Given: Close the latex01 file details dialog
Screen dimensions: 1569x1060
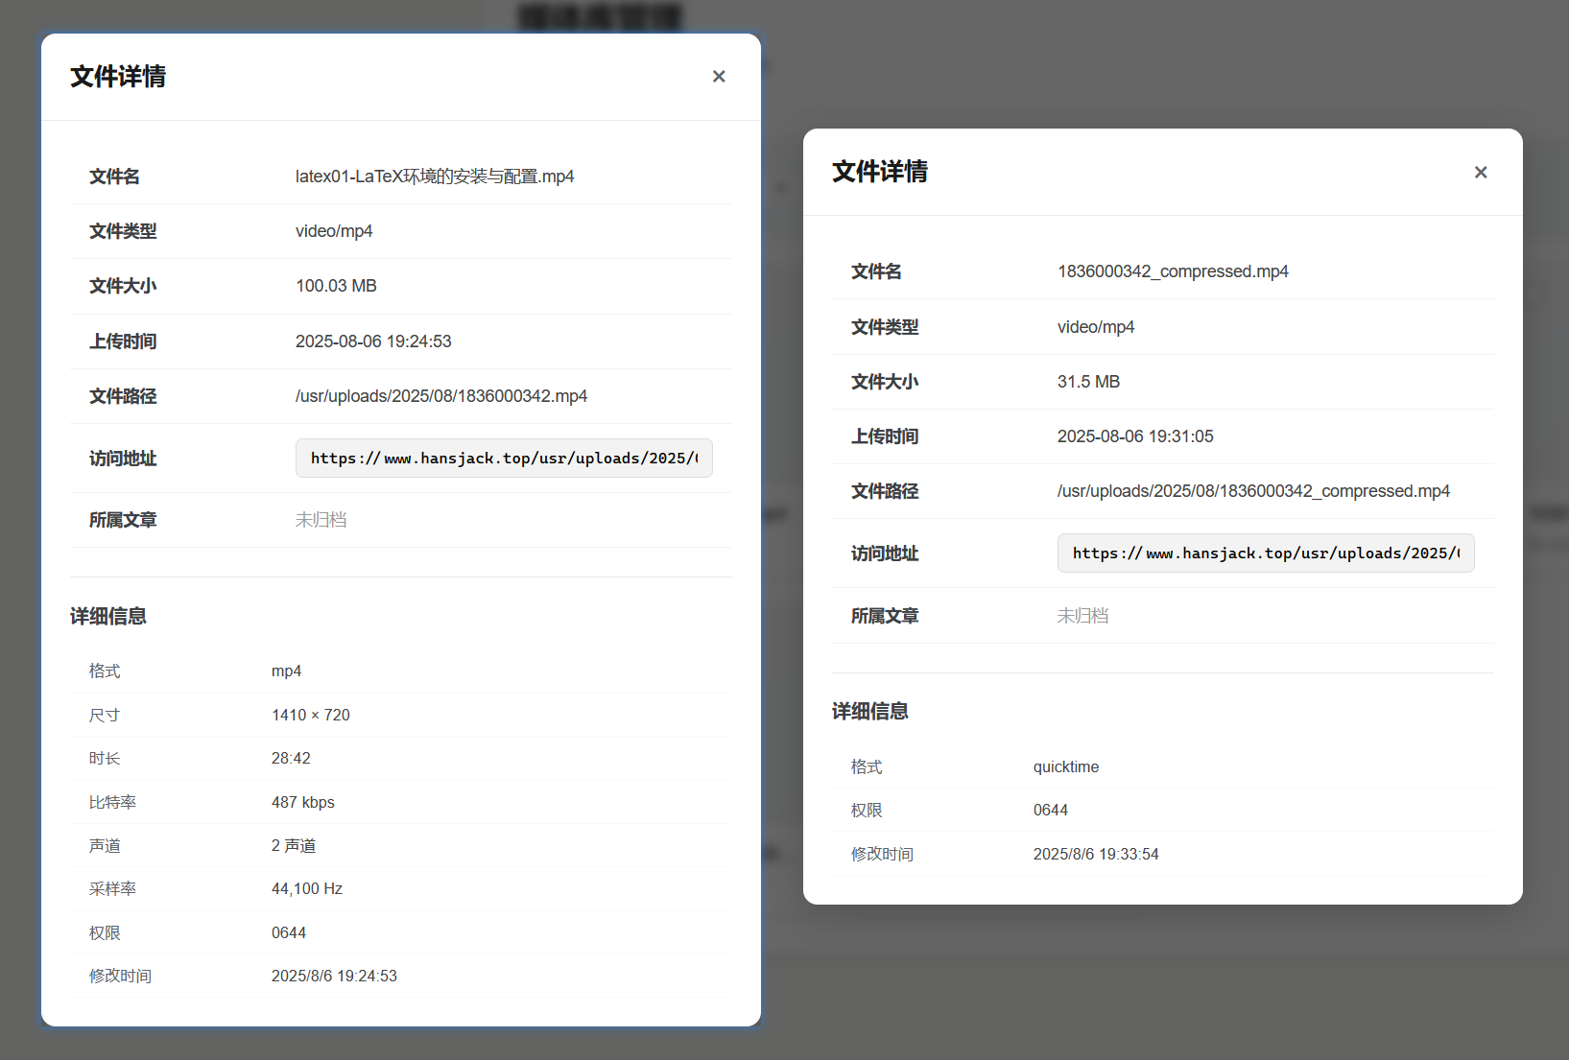Looking at the screenshot, I should 719,77.
